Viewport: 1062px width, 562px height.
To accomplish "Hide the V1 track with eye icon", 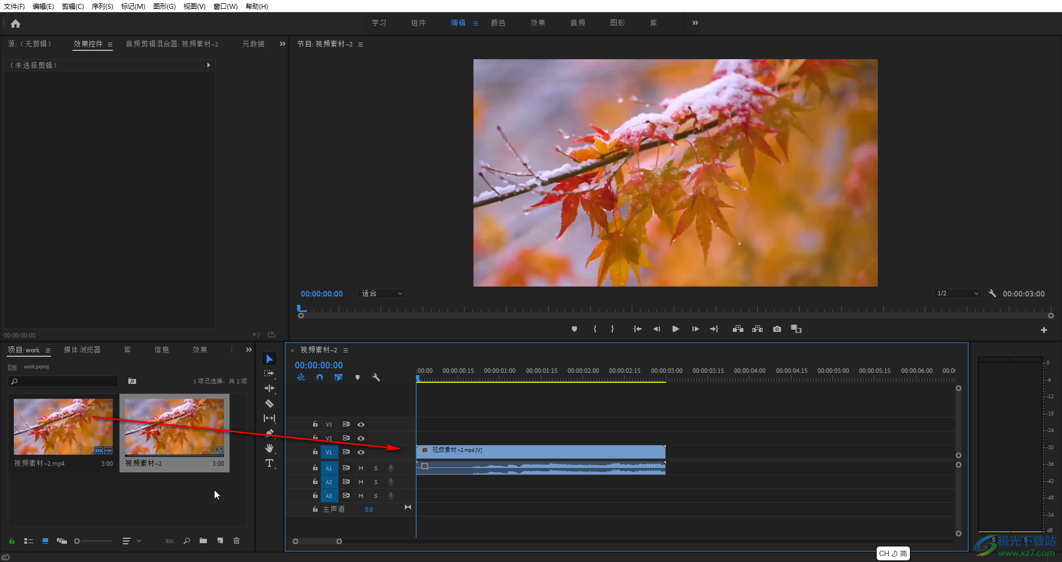I will point(361,452).
